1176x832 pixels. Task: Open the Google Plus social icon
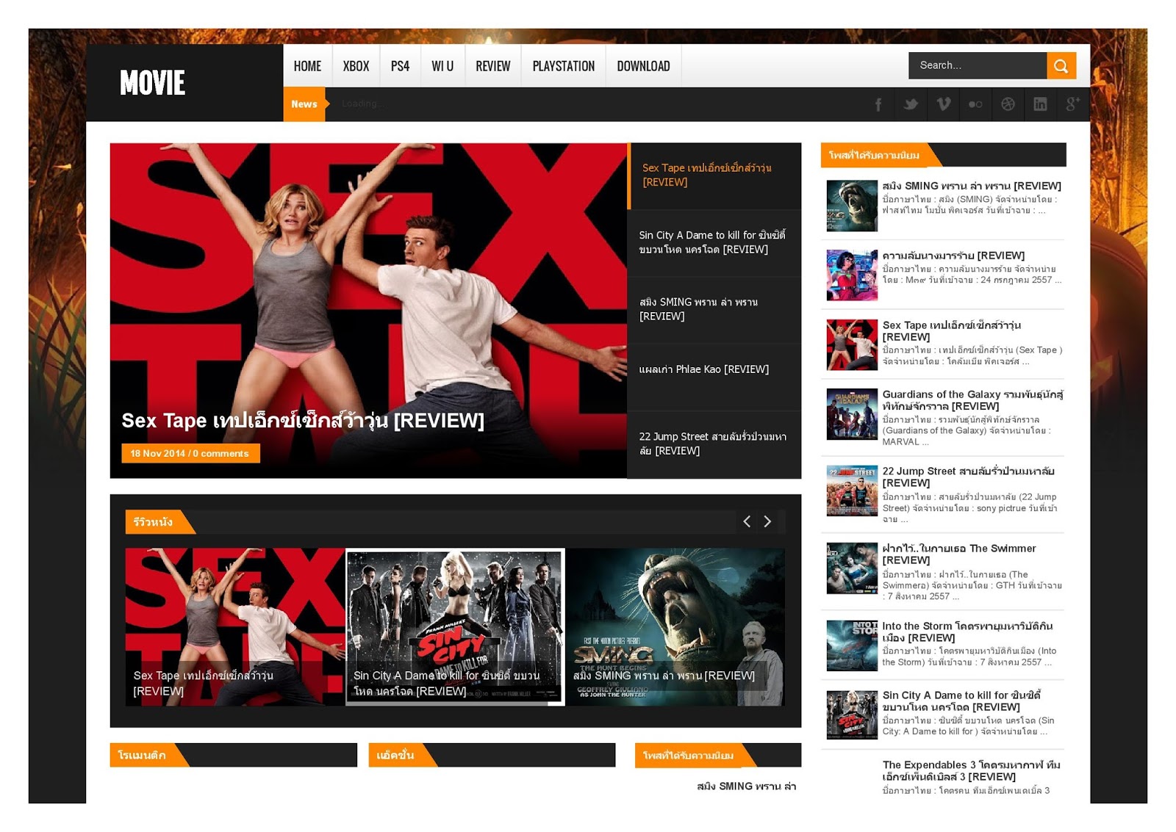1072,104
